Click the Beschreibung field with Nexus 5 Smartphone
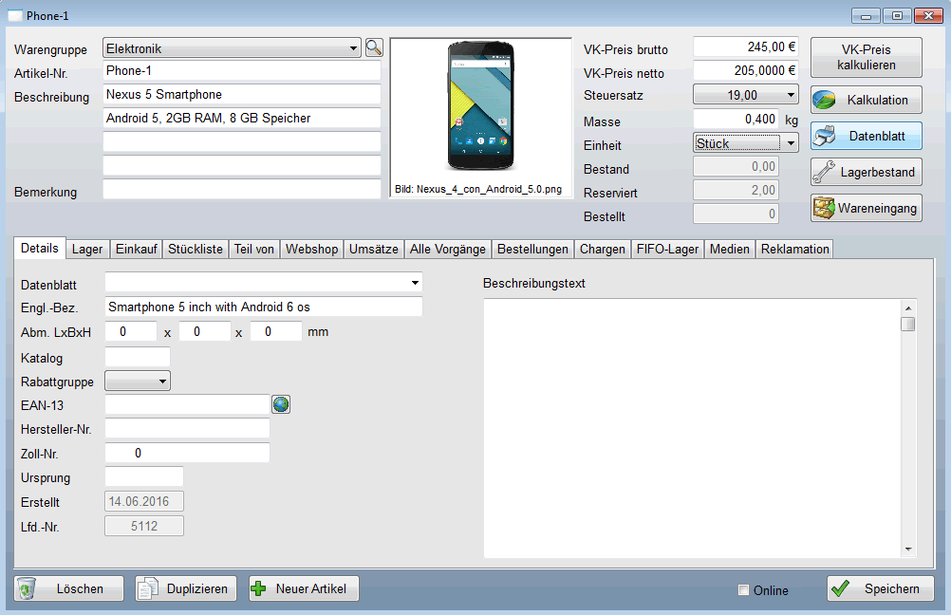 [242, 95]
